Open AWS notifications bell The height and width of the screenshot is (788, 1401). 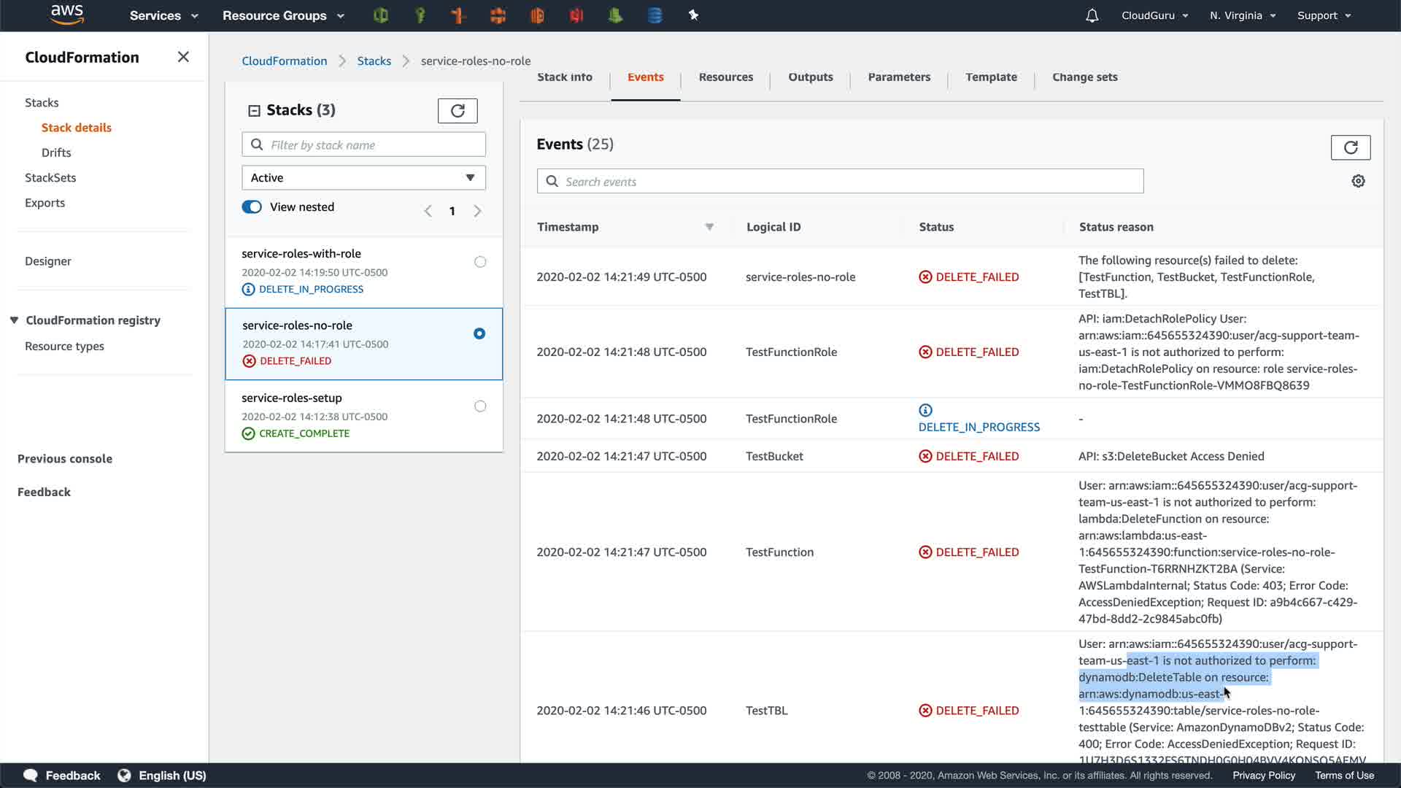1092,15
